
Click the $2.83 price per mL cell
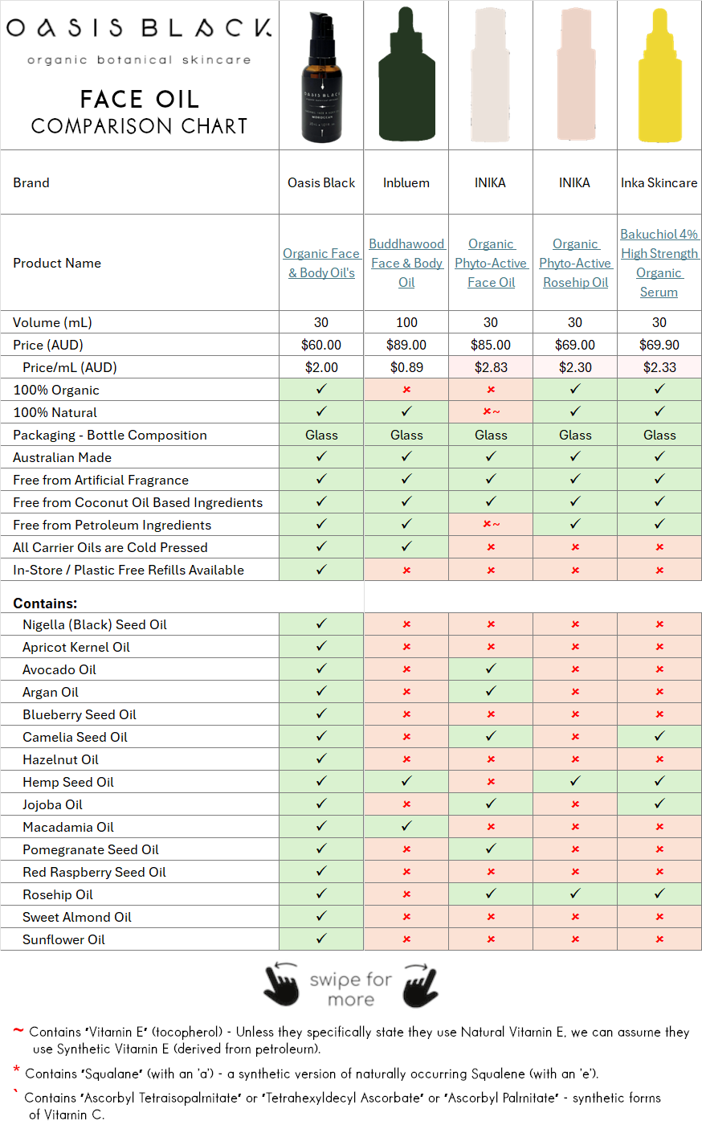(x=491, y=367)
